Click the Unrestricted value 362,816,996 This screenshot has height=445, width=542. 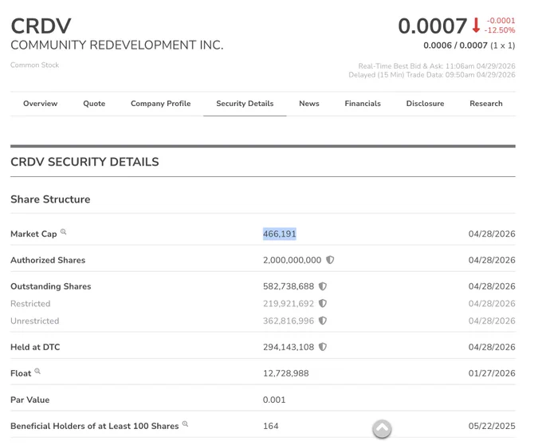click(x=289, y=321)
